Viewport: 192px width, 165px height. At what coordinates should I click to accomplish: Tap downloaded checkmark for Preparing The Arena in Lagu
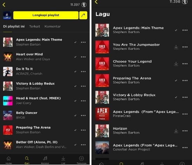[176, 81]
